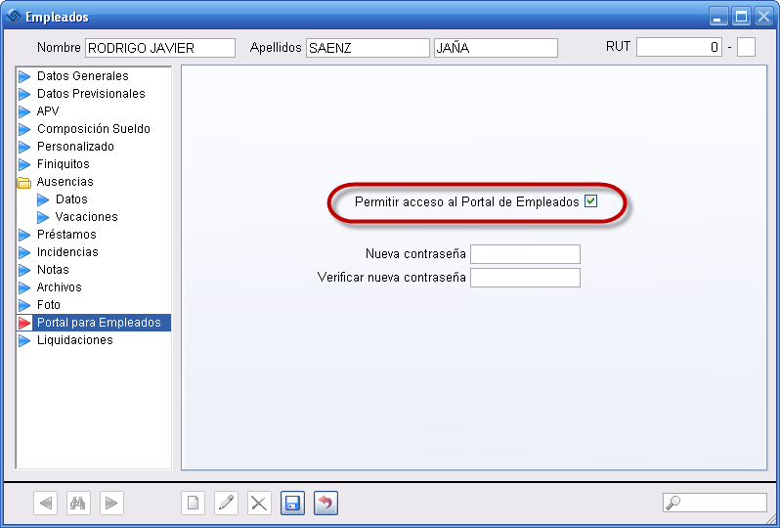
Task: Go to next employee record arrow
Action: (111, 504)
